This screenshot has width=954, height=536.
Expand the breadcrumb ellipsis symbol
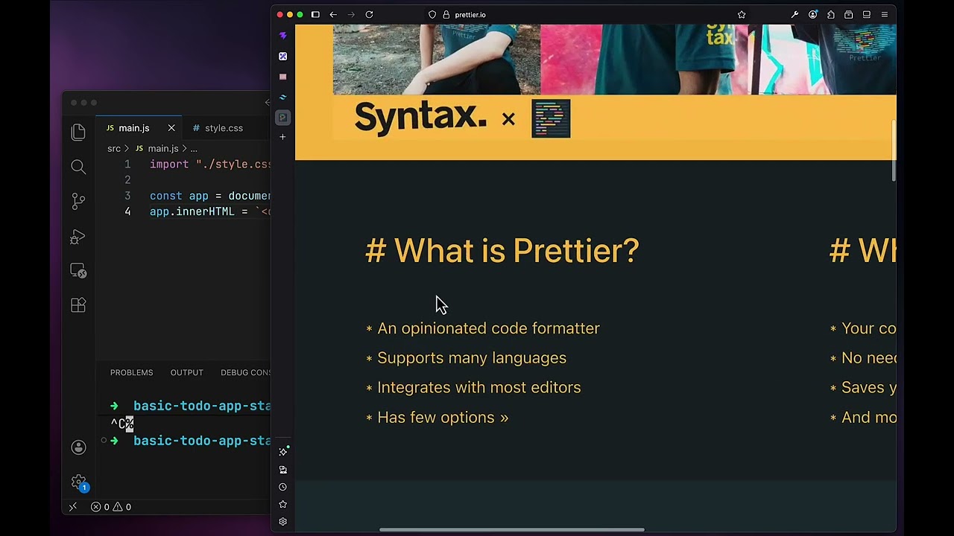click(x=194, y=149)
